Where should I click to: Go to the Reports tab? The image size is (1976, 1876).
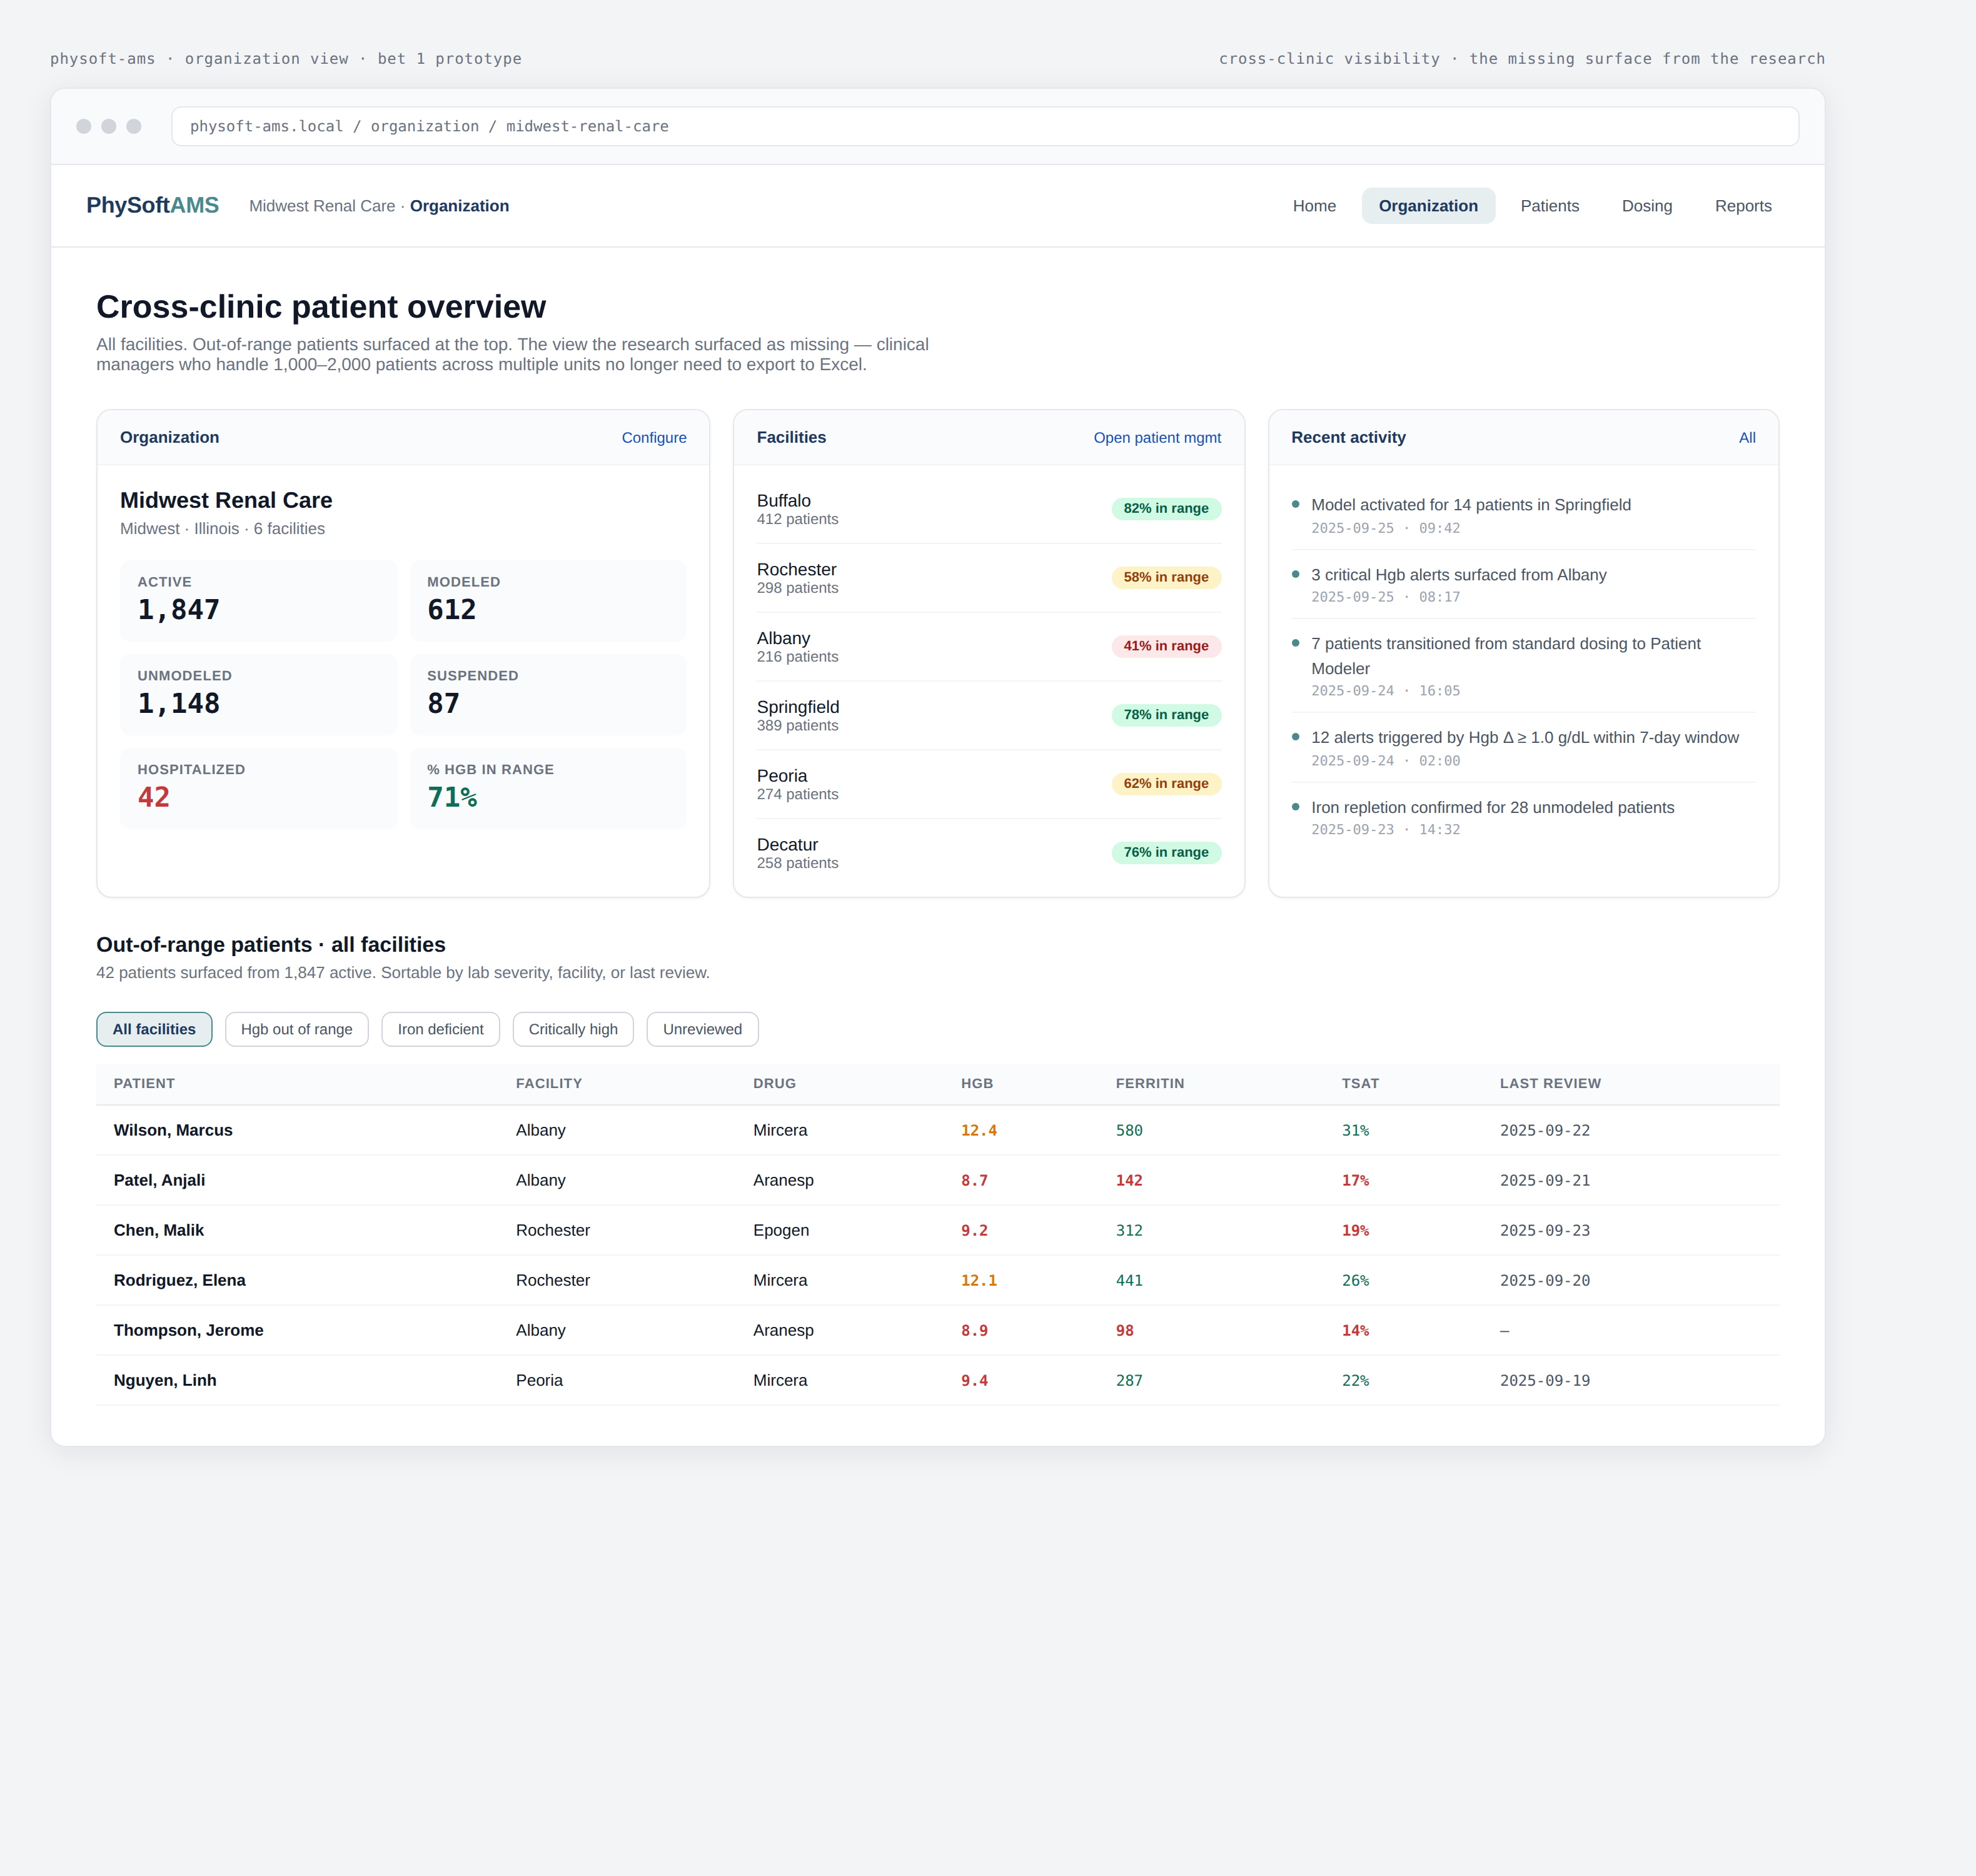[1742, 206]
